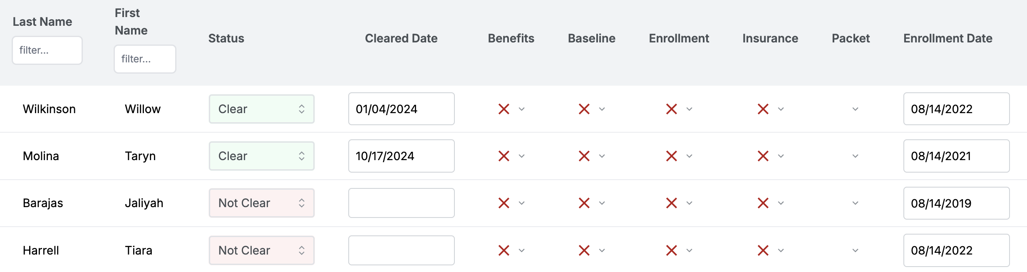Click Harrell's red X under Insurance
1027x272 pixels.
763,250
